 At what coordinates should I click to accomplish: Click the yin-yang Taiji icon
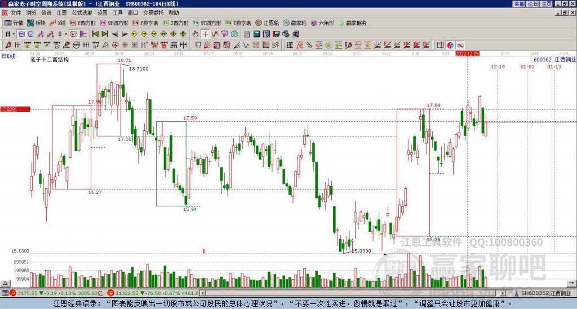pos(450,45)
